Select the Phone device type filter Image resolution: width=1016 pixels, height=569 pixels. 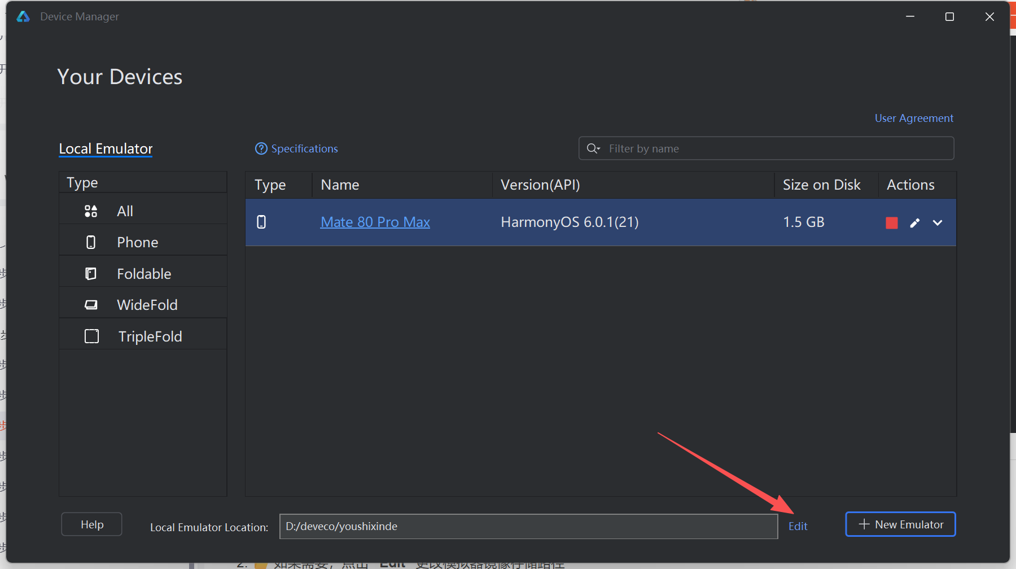click(x=143, y=242)
